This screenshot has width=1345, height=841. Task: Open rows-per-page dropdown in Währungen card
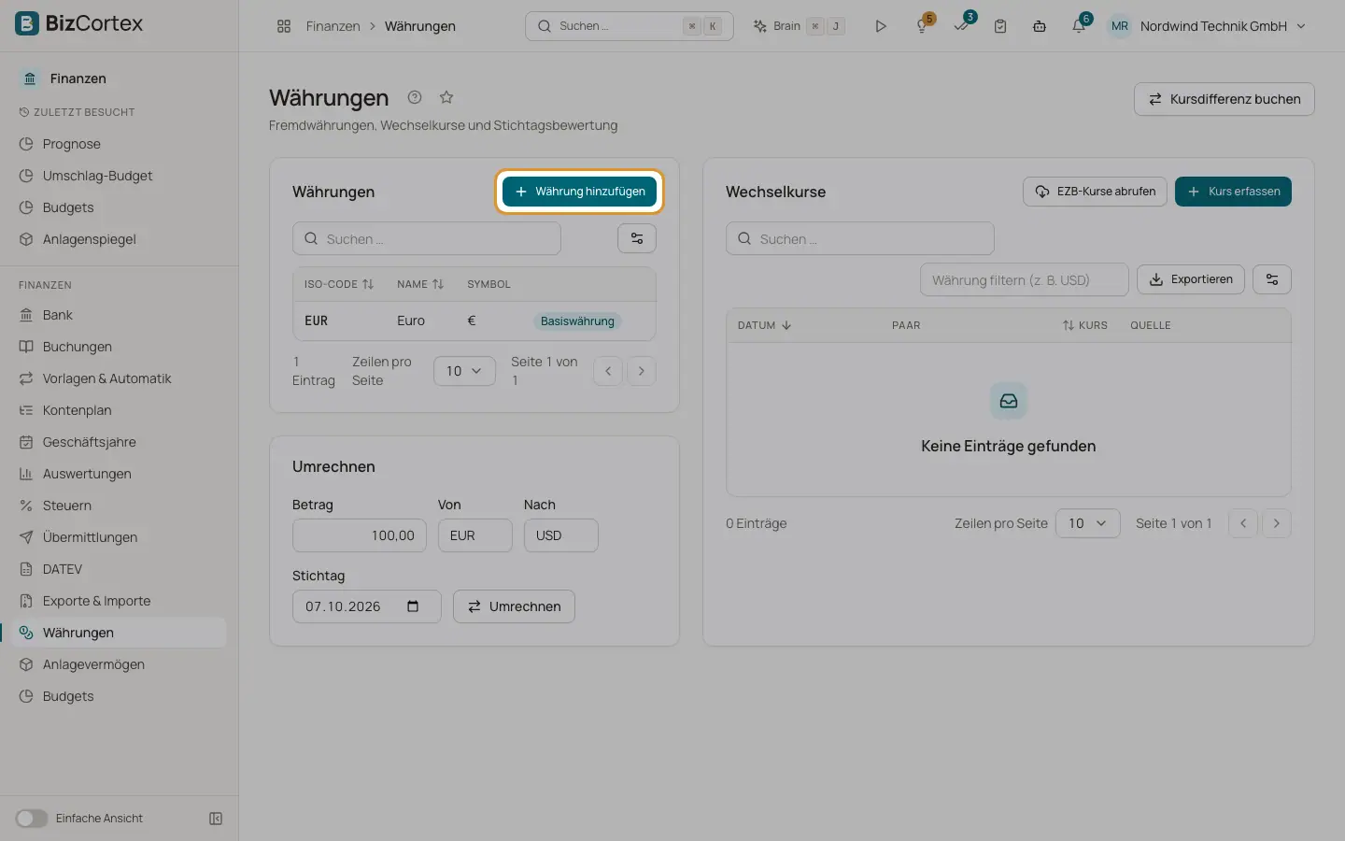pyautogui.click(x=464, y=371)
